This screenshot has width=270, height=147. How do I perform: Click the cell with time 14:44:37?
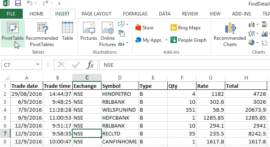pyautogui.click(x=58, y=94)
